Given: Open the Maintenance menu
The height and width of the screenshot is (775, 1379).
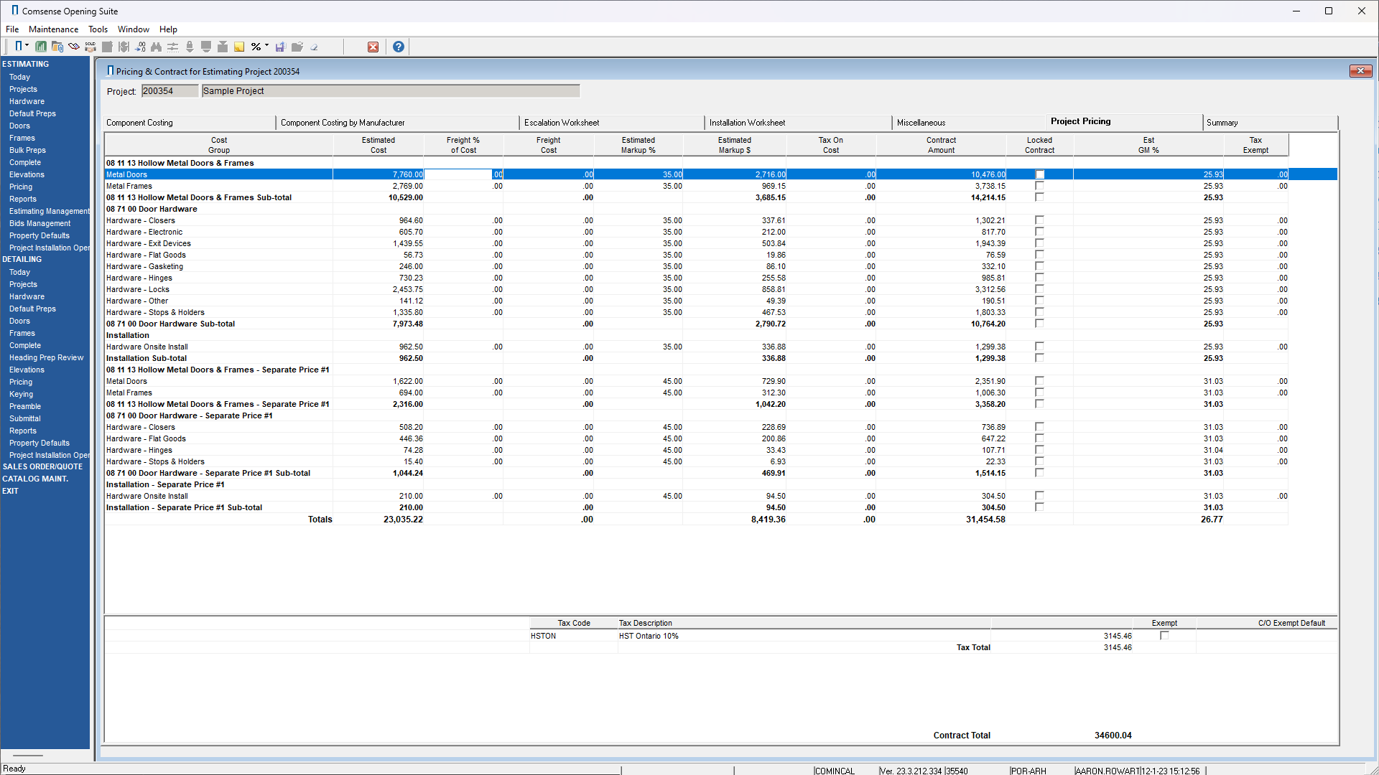Looking at the screenshot, I should click(53, 29).
